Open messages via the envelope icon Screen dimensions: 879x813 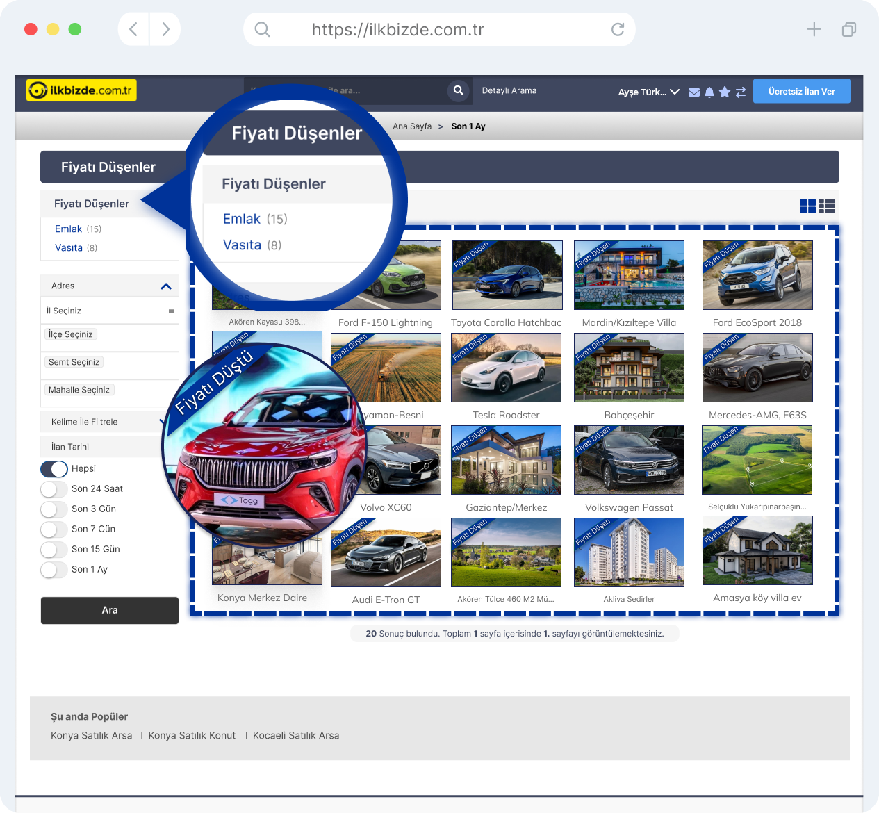tap(694, 92)
